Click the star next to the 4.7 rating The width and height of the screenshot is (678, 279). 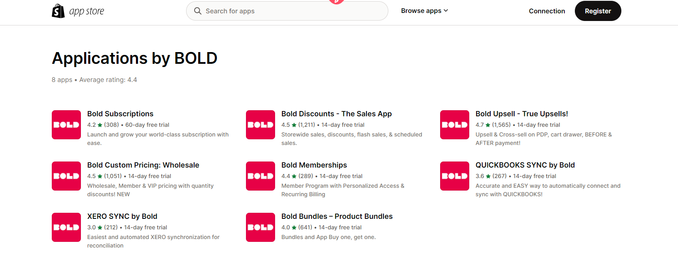point(488,125)
